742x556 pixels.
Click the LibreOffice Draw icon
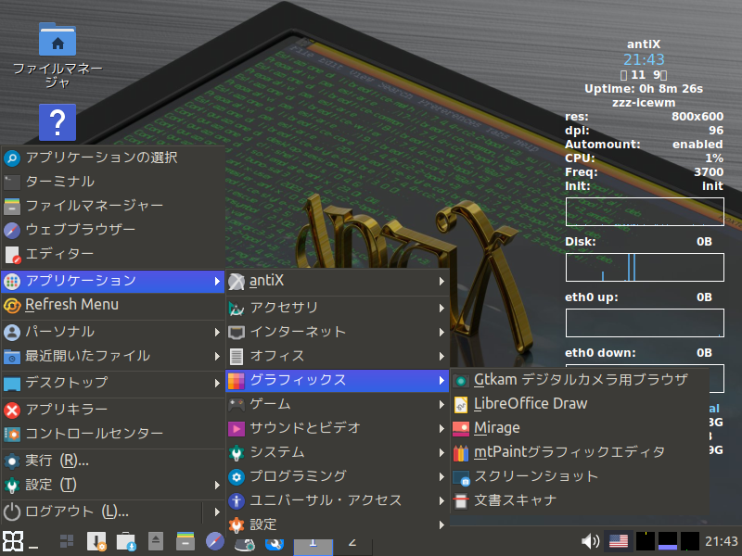pos(460,405)
